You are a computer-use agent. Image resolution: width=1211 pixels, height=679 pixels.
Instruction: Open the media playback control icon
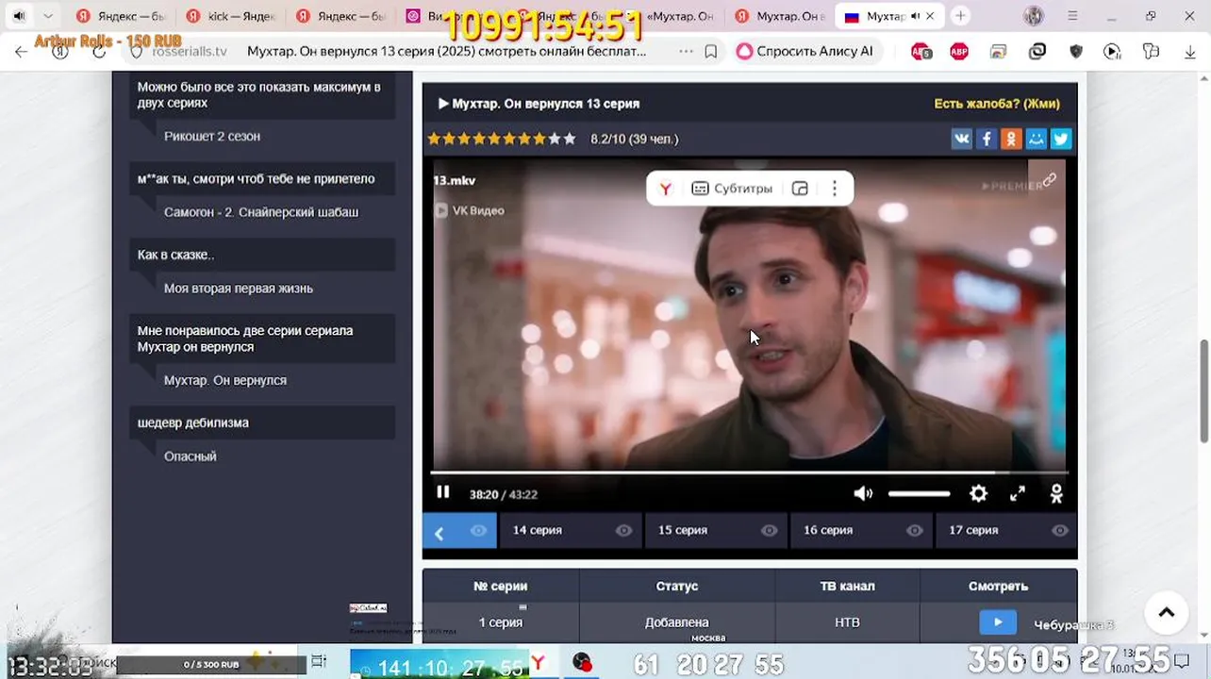tap(1113, 52)
